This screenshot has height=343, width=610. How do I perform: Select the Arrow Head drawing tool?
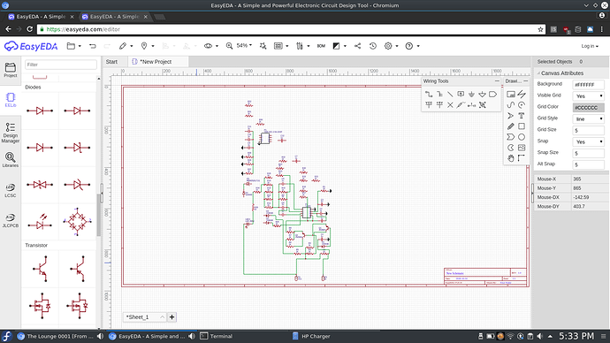pos(511,116)
